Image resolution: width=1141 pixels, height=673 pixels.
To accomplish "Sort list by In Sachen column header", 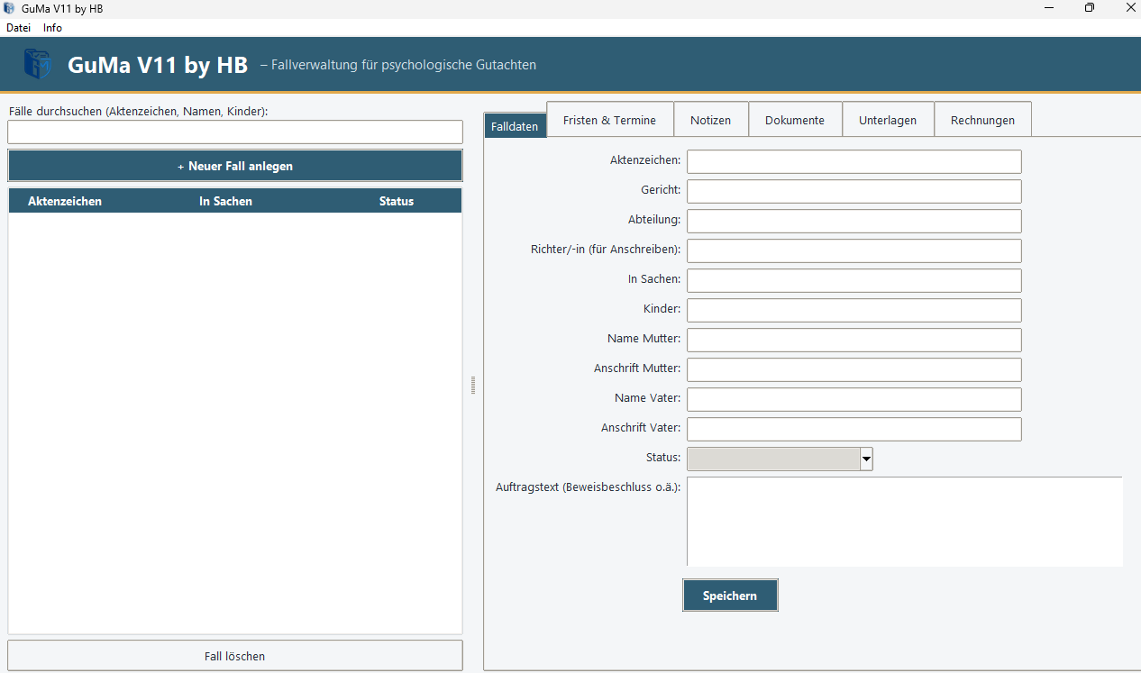I will point(225,201).
